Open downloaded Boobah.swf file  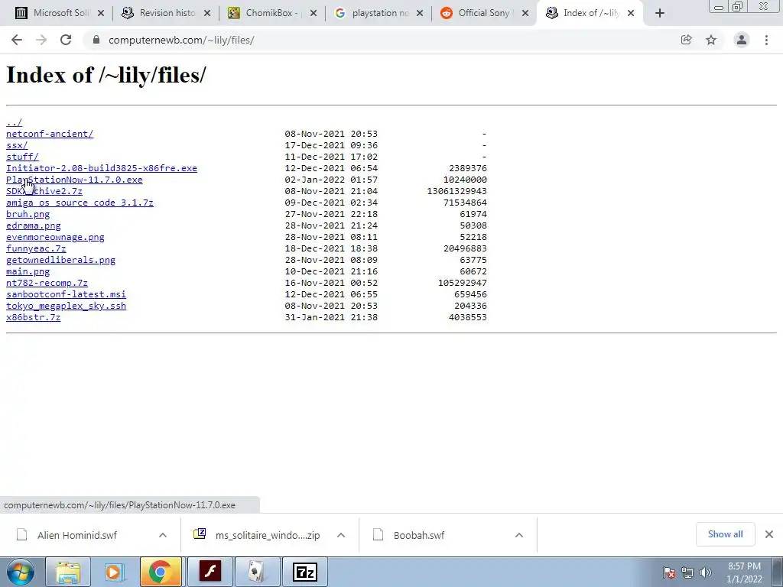pos(418,535)
